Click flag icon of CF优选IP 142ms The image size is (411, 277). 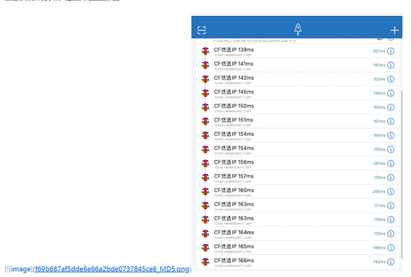(205, 79)
